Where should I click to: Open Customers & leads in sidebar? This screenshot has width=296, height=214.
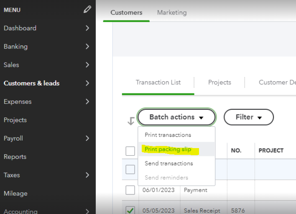pyautogui.click(x=31, y=83)
